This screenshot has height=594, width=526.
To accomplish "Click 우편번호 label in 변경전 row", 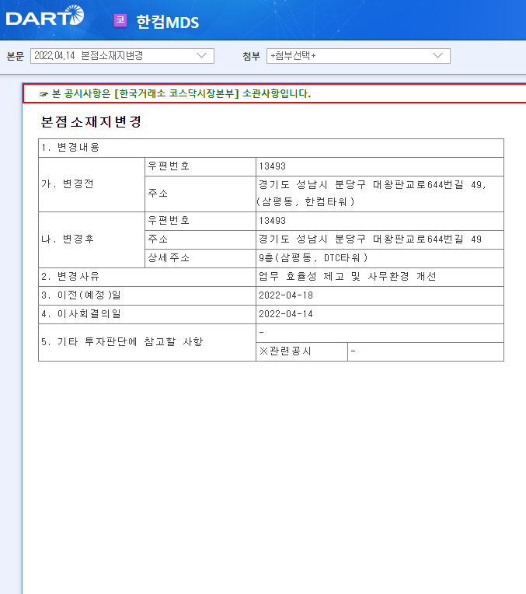I will click(169, 166).
